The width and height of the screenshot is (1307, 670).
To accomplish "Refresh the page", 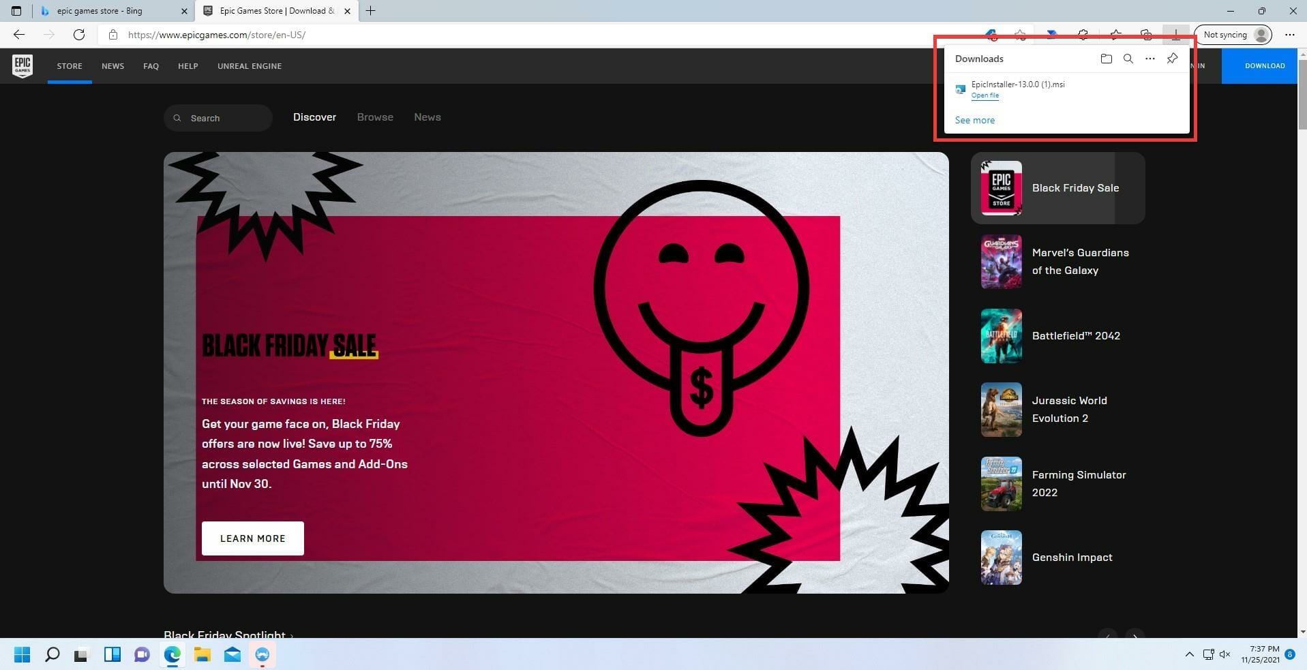I will (x=79, y=35).
